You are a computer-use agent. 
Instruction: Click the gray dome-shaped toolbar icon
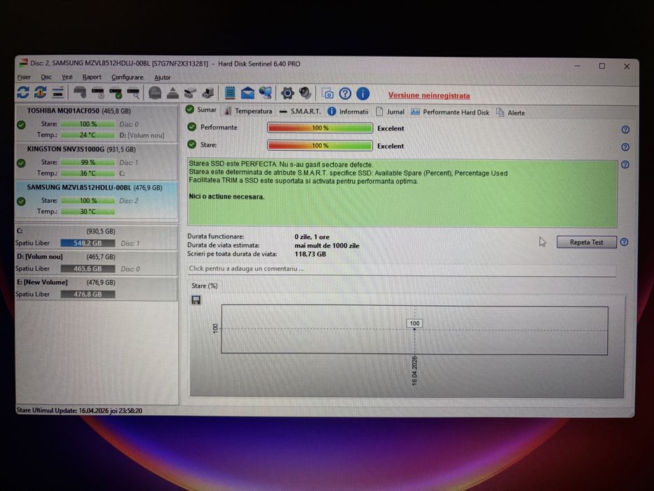(155, 93)
